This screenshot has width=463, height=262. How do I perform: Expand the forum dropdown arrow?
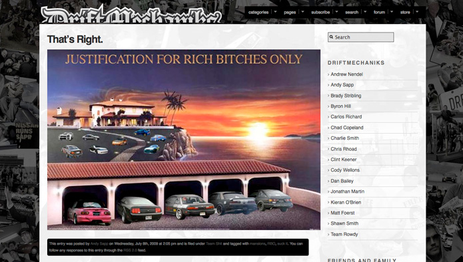pyautogui.click(x=392, y=12)
